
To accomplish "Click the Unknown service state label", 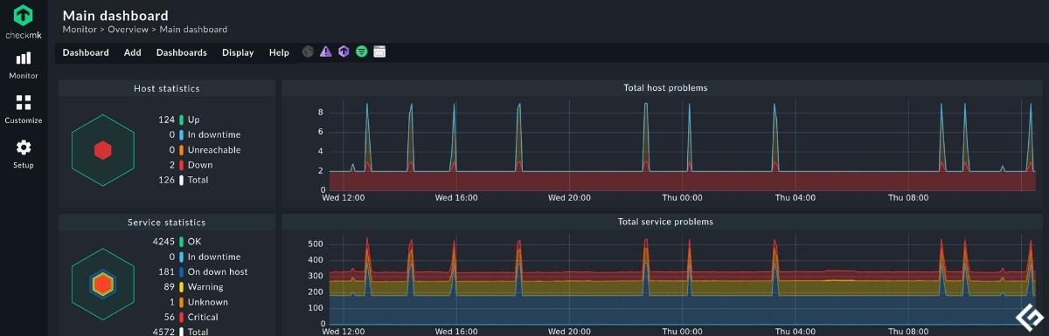I will (207, 302).
